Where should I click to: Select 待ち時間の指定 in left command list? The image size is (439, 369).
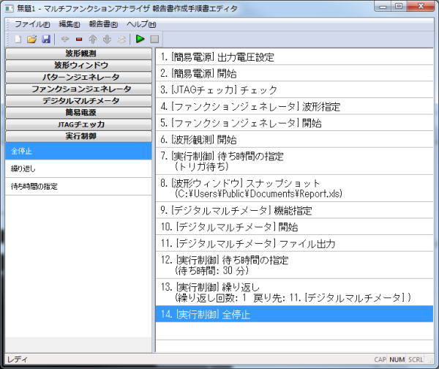78,186
